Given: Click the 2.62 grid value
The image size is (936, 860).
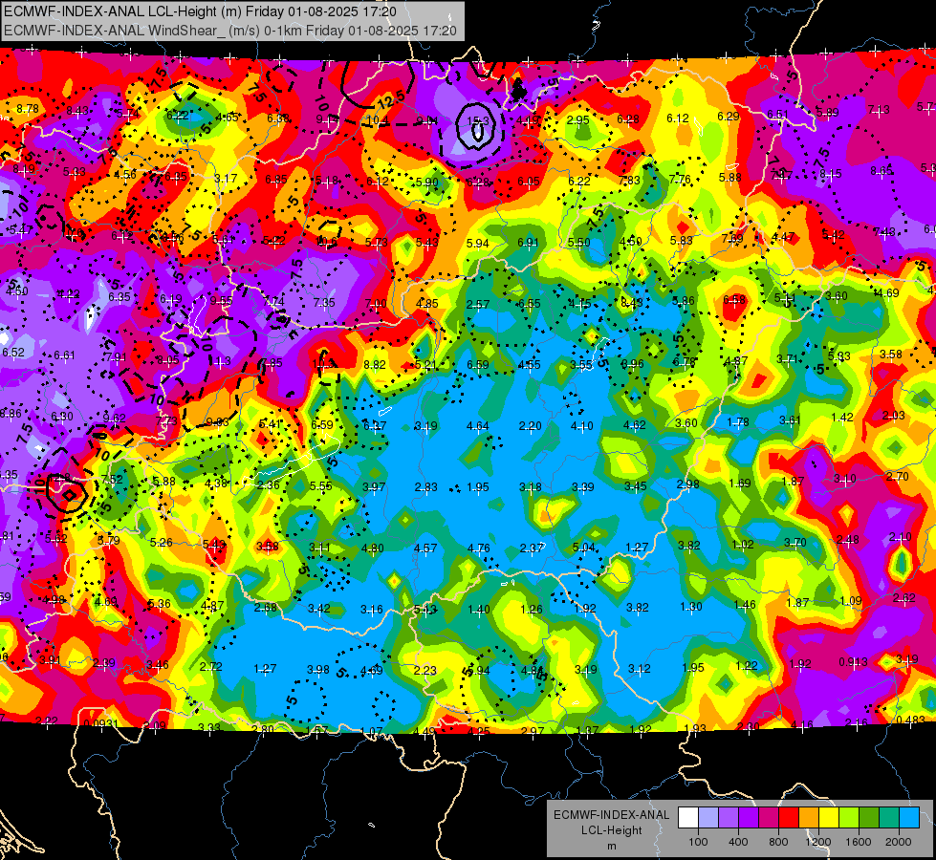Looking at the screenshot, I should 904,598.
